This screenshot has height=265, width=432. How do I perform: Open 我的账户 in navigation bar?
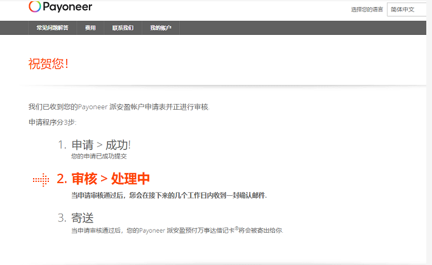tap(161, 28)
